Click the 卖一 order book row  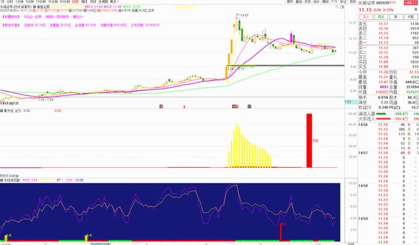point(388,43)
